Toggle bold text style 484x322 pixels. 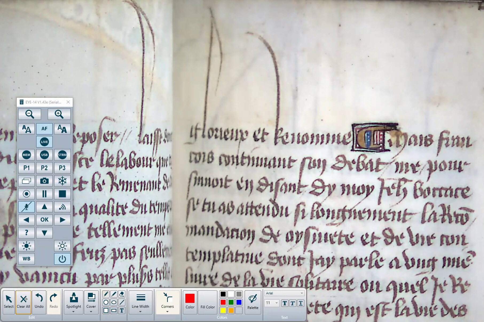coord(285,303)
